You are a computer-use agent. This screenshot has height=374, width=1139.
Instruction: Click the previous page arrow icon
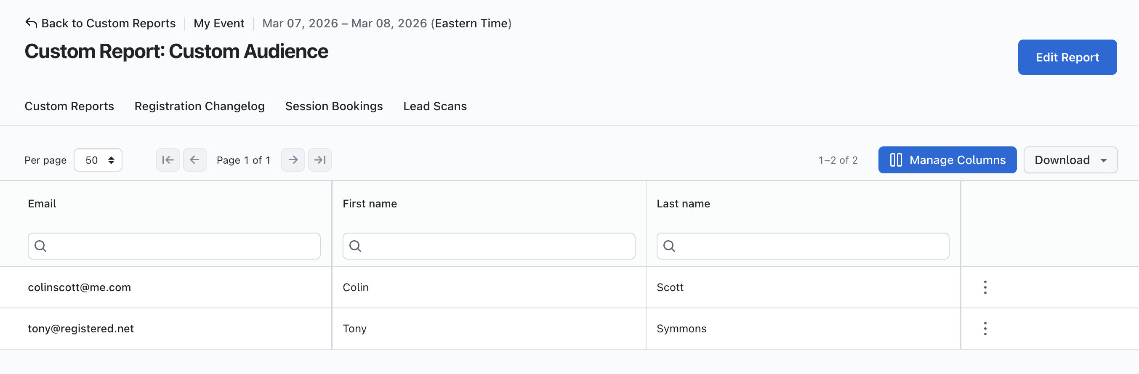[194, 159]
